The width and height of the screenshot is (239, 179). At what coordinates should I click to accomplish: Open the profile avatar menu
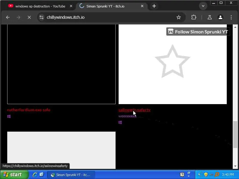220,17
